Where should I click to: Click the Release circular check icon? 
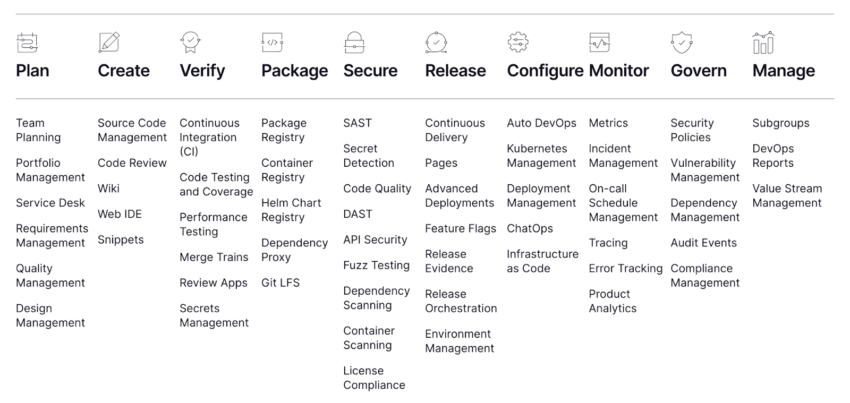click(x=436, y=42)
